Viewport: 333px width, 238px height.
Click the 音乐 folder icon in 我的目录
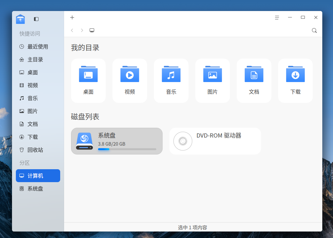(171, 74)
